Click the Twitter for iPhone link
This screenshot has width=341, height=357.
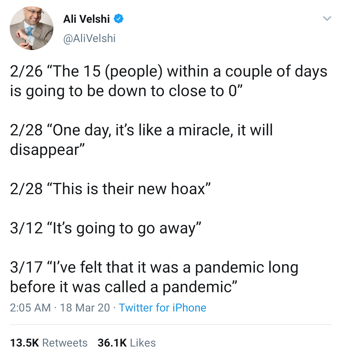pyautogui.click(x=162, y=308)
